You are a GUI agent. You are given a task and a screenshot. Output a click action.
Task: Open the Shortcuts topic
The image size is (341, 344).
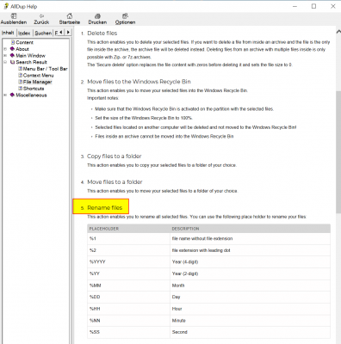click(34, 89)
